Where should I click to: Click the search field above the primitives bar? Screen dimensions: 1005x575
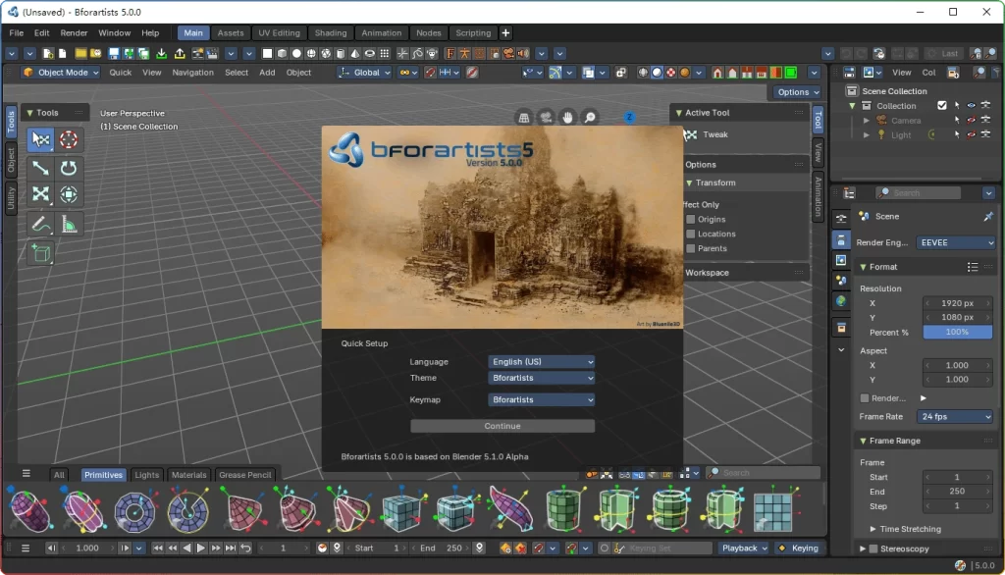tap(764, 471)
